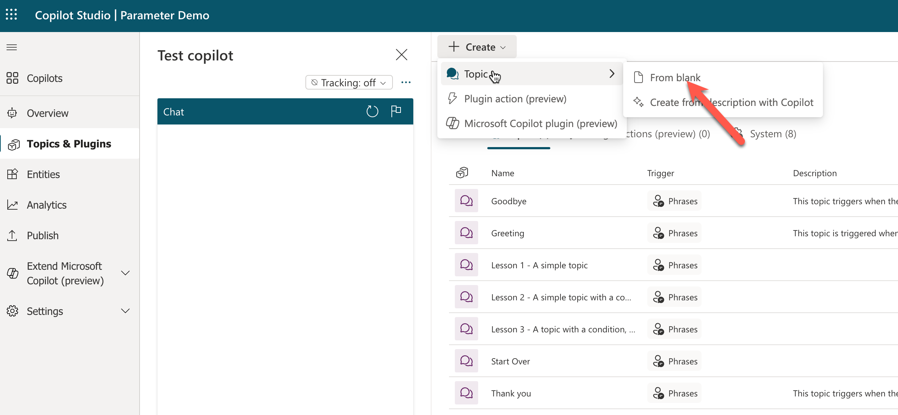Screen dimensions: 898x415
Task: Click the Greeting topic icon
Action: pyautogui.click(x=466, y=233)
